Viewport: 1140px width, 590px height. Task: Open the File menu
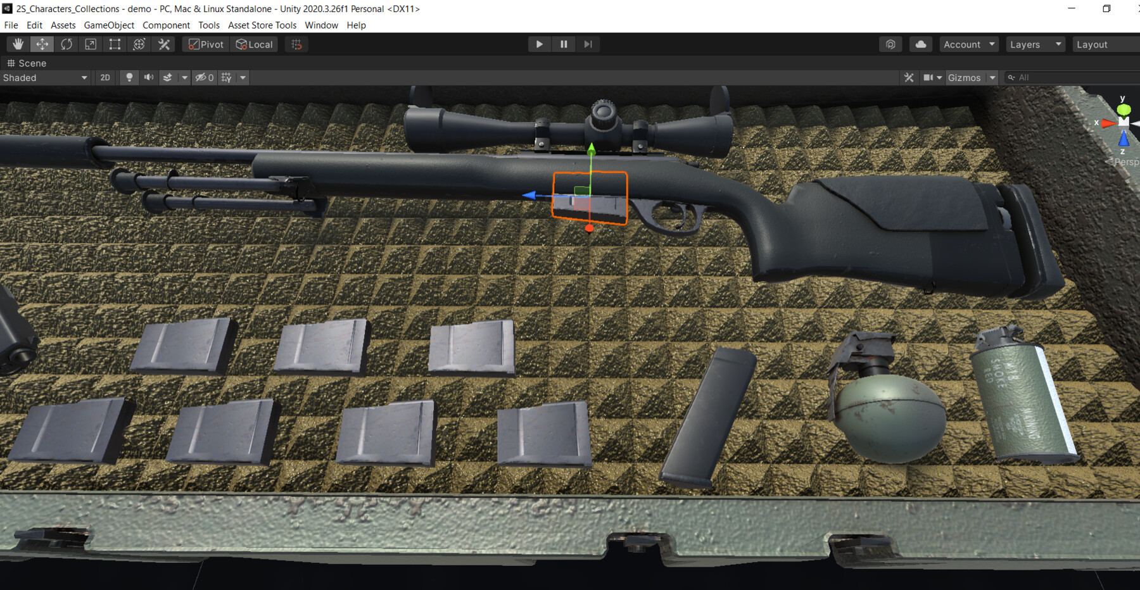coord(11,25)
